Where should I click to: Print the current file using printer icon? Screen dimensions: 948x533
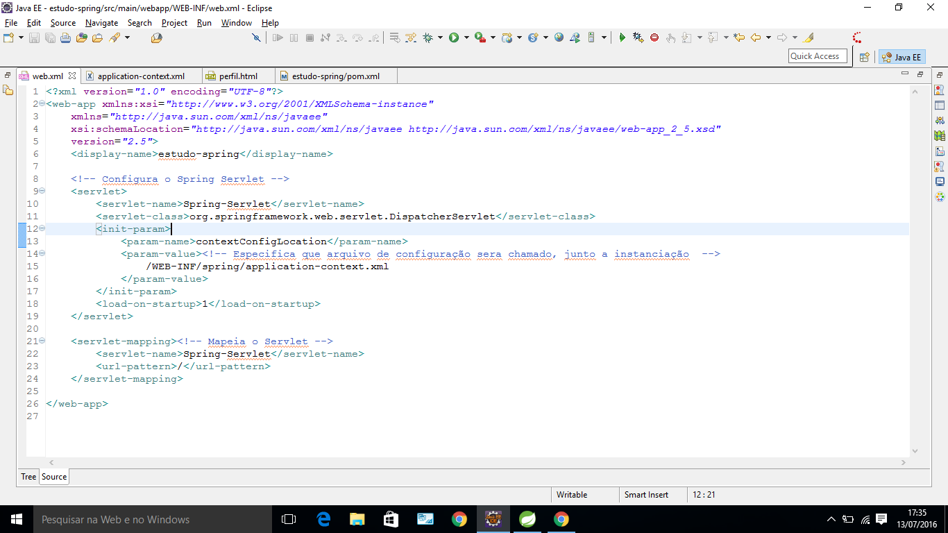point(65,37)
